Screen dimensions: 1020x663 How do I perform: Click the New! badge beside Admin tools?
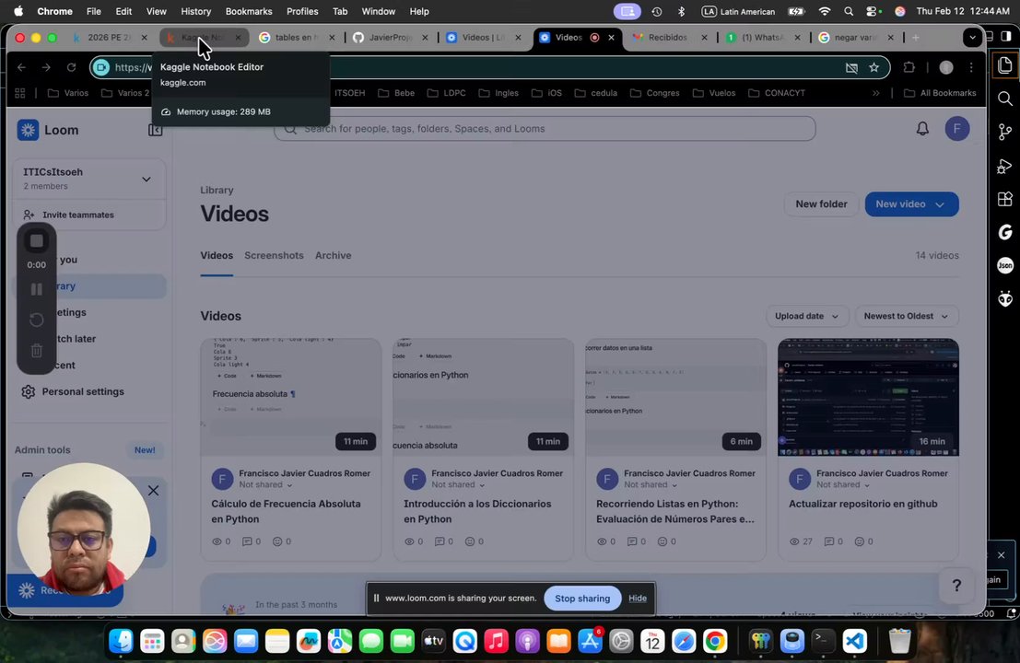(x=145, y=449)
